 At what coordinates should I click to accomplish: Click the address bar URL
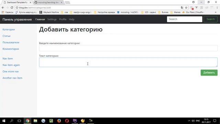point(35,8)
